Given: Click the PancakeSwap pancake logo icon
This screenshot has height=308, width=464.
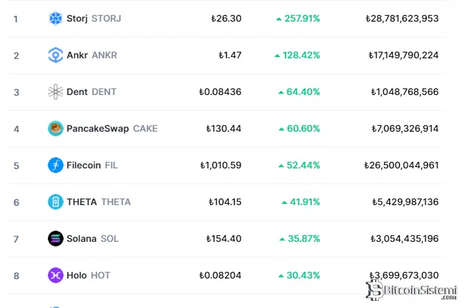Looking at the screenshot, I should [56, 128].
